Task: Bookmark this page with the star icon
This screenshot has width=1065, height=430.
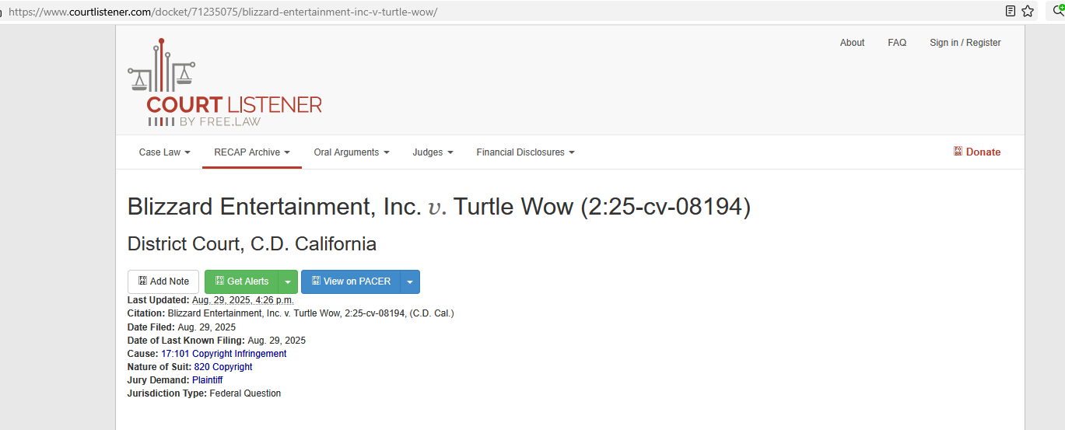Action: (x=1028, y=11)
